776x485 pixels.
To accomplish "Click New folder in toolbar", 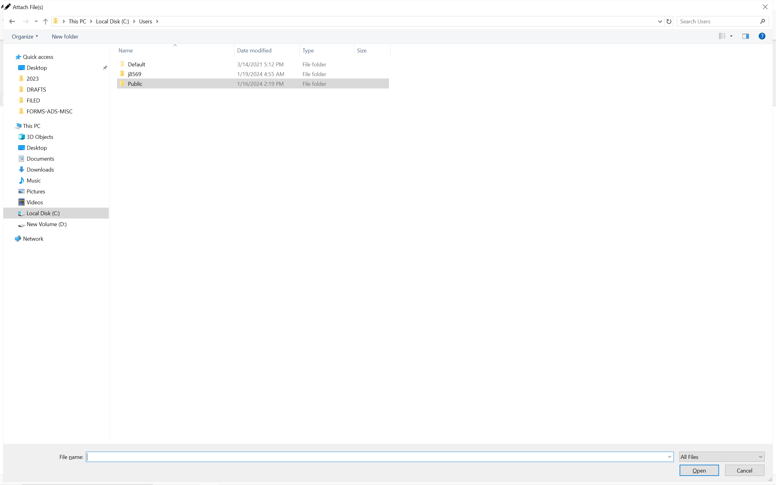I will tap(65, 37).
